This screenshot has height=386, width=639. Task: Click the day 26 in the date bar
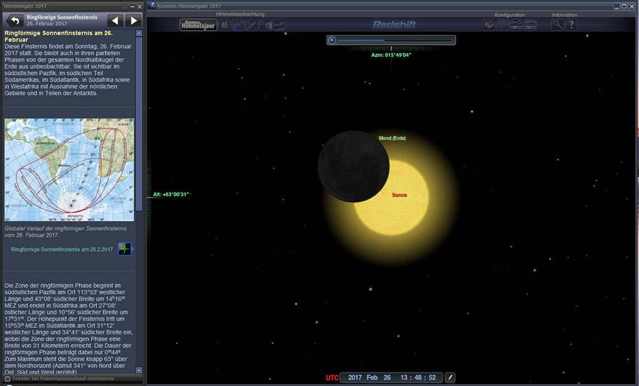(387, 377)
